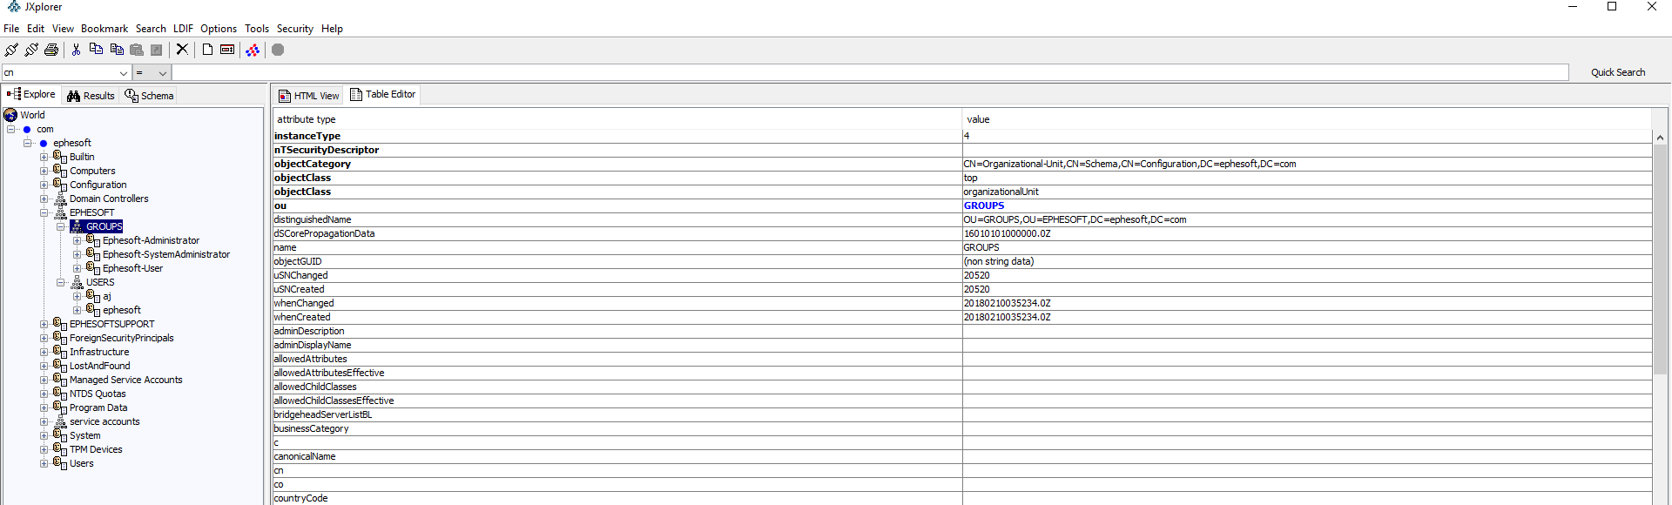Select the Explore tab
This screenshot has width=1672, height=505.
(x=31, y=94)
